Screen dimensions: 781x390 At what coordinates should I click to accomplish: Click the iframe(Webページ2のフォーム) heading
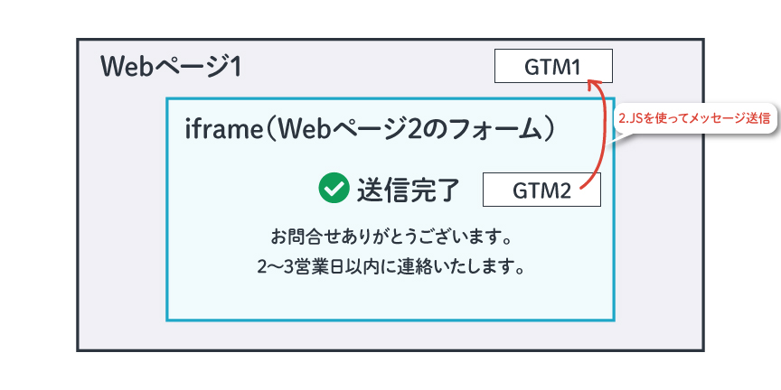tap(370, 130)
